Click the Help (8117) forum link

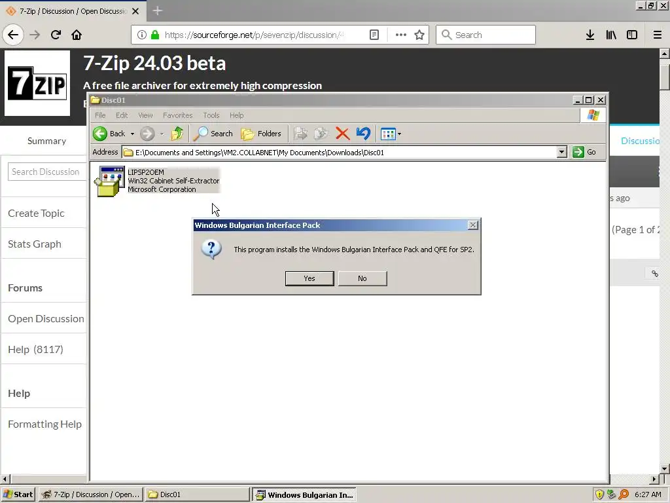pos(35,350)
